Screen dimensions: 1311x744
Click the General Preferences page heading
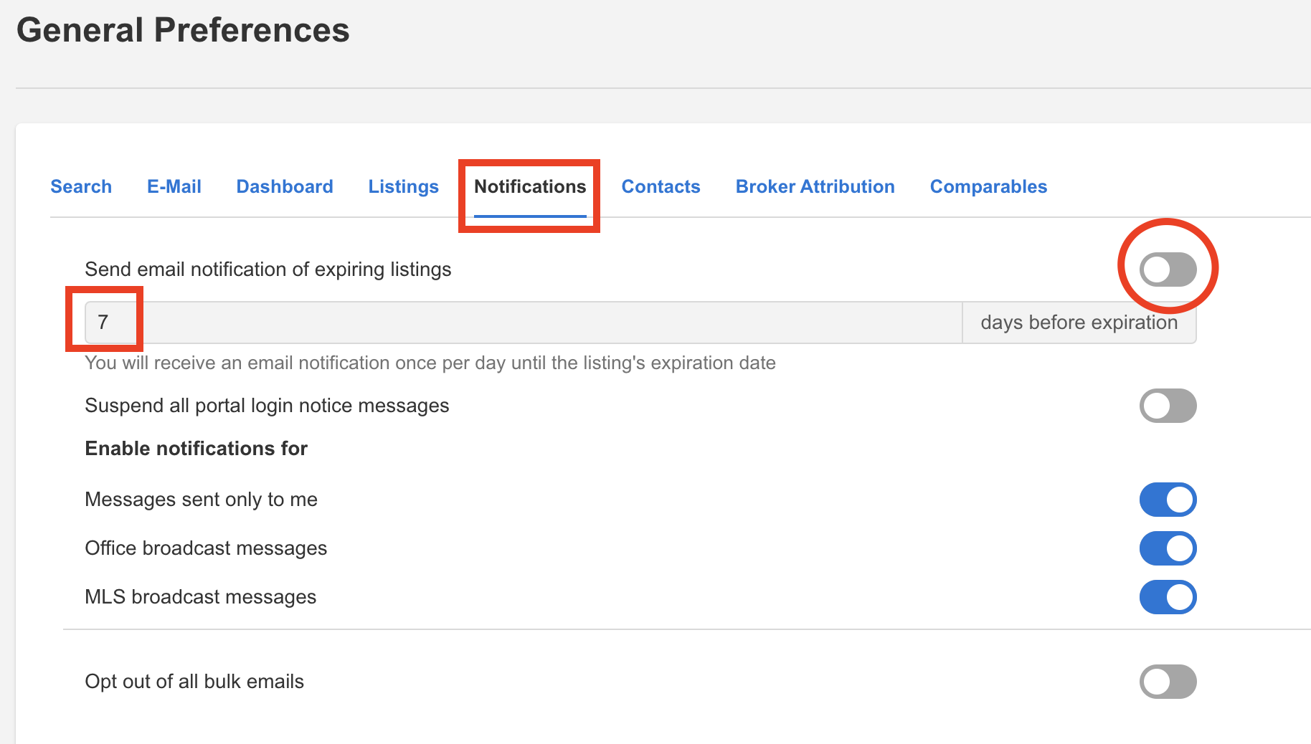point(183,30)
